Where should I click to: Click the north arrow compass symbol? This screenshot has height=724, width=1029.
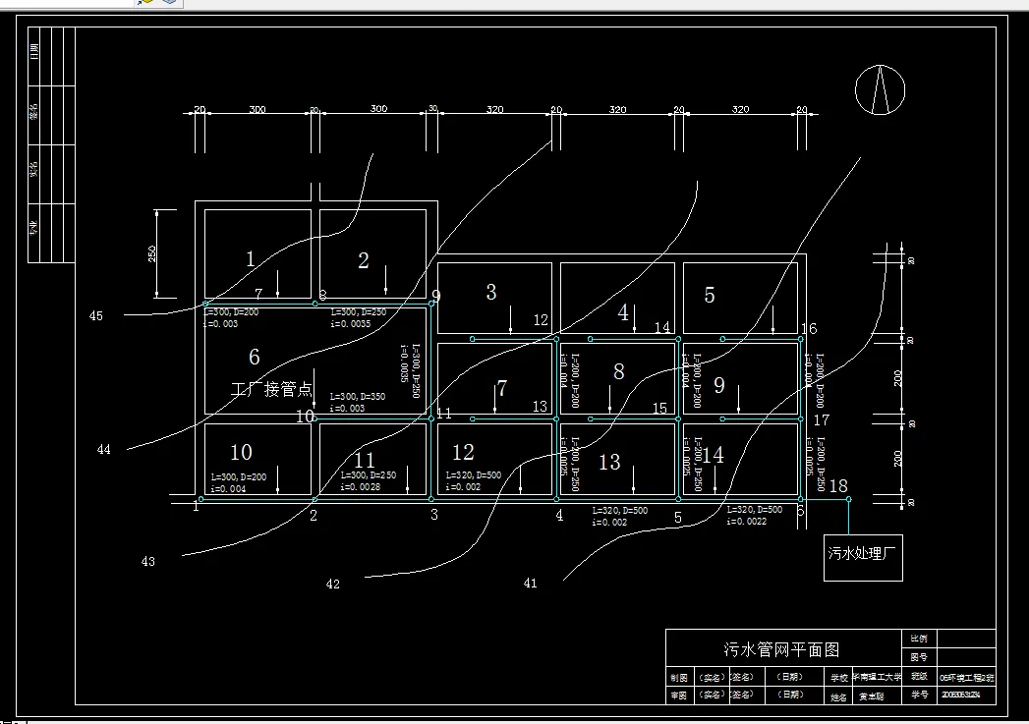(x=880, y=89)
